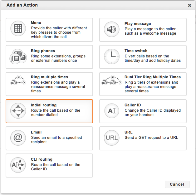Select the CLI routing title text

42,159
